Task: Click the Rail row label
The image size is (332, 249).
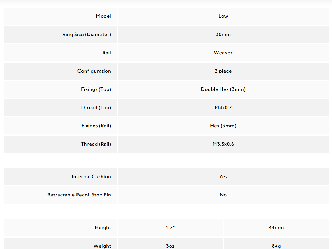Action: (107, 53)
